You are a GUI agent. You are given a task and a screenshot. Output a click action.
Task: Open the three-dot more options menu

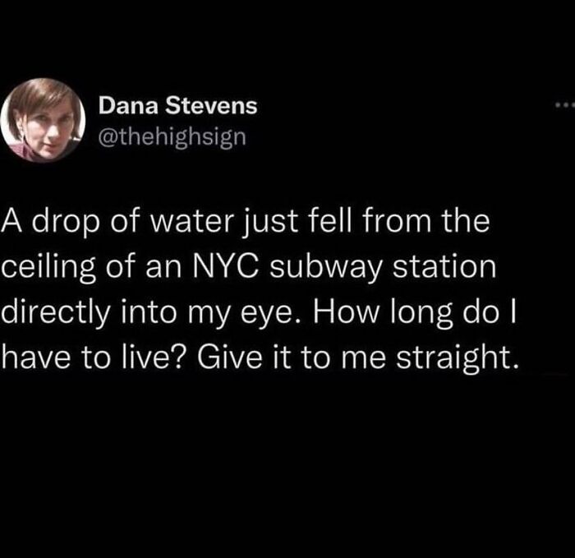pyautogui.click(x=565, y=105)
